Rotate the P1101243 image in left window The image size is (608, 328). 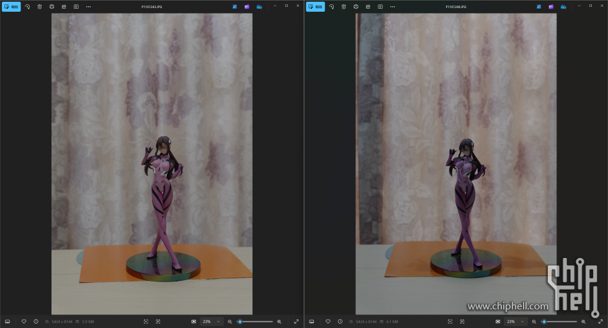coord(27,6)
